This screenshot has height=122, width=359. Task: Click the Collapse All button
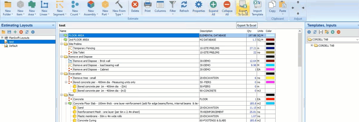click(x=227, y=8)
